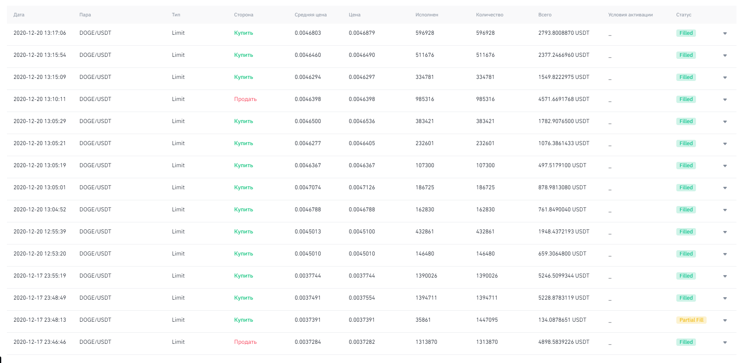Click DOGE/USDT pair in 12:55:39 row

tap(95, 232)
